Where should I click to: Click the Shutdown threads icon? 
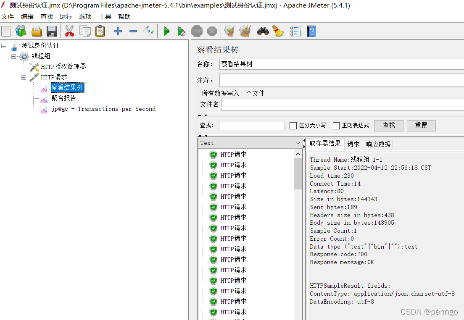coord(212,31)
